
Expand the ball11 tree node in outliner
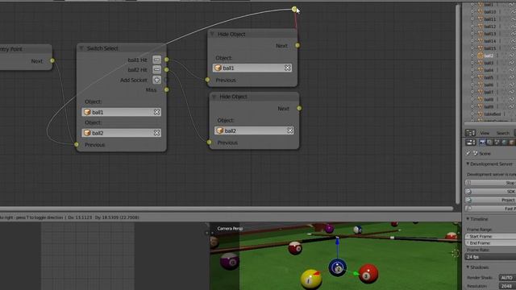pos(473,19)
